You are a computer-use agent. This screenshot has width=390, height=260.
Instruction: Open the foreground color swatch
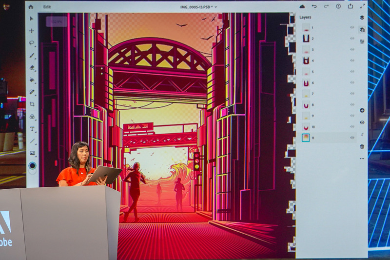tap(32, 165)
